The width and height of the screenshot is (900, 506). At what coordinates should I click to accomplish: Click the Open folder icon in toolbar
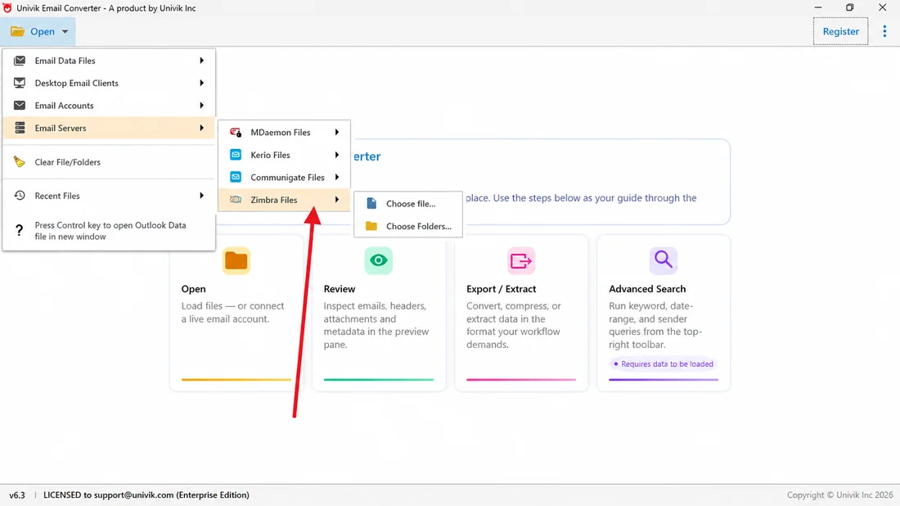tap(18, 32)
